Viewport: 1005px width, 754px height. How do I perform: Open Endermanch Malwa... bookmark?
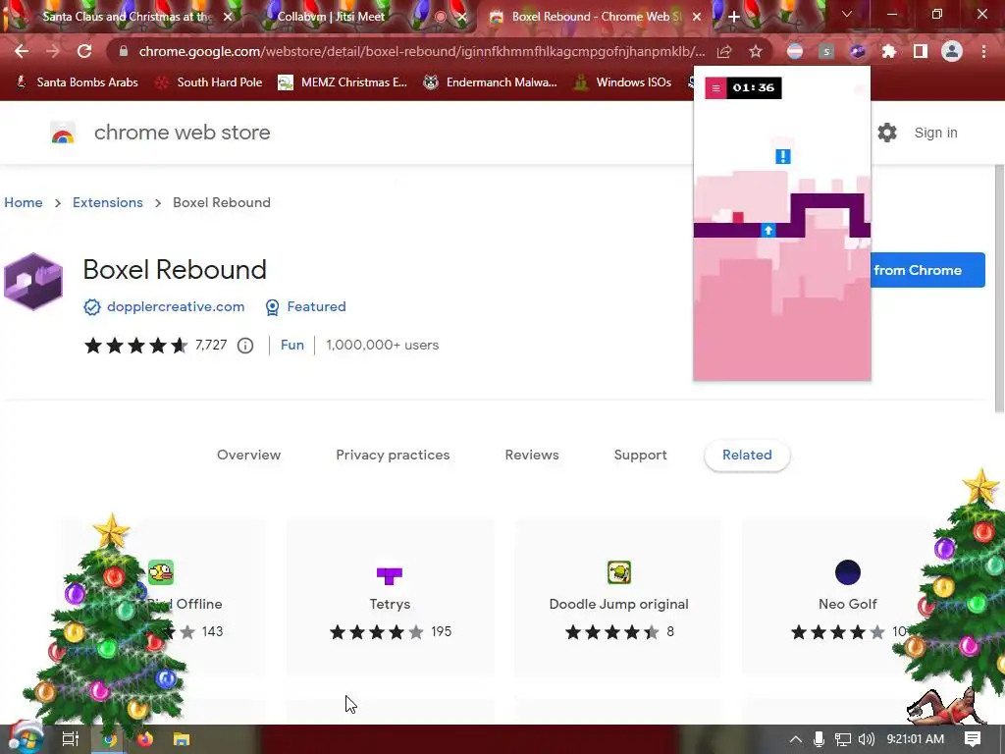pyautogui.click(x=490, y=82)
